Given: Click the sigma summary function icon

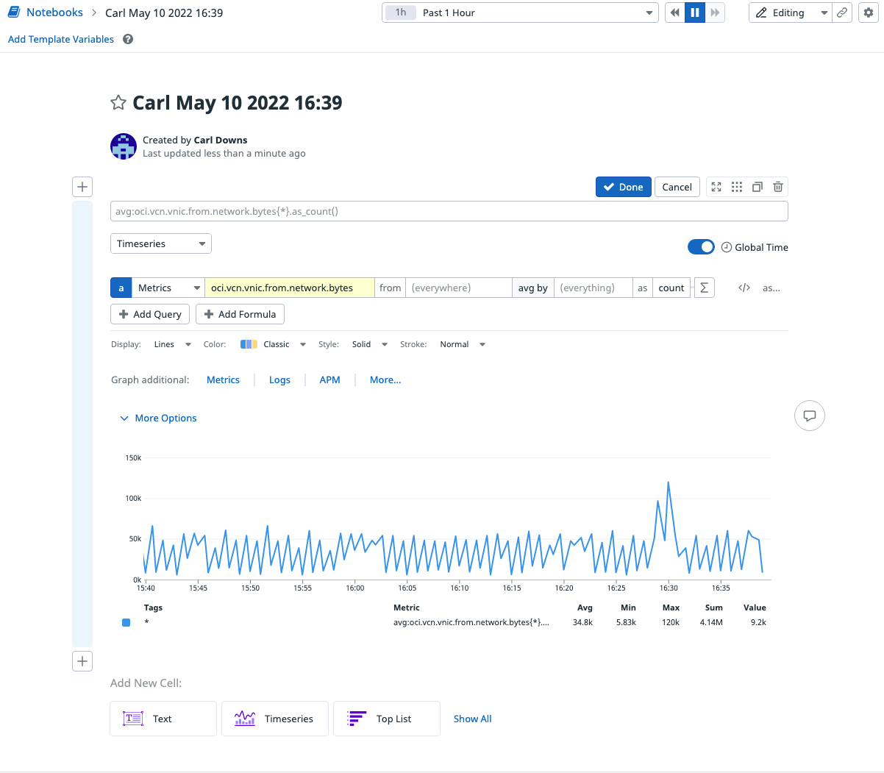Looking at the screenshot, I should click(x=703, y=288).
